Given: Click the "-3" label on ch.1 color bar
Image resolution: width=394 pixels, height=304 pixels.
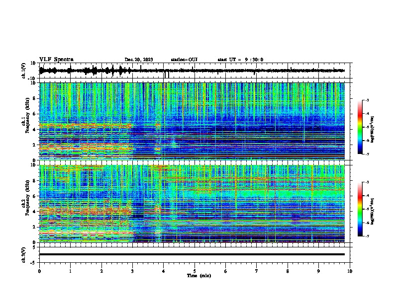Looking at the screenshot, I should [x=367, y=100].
